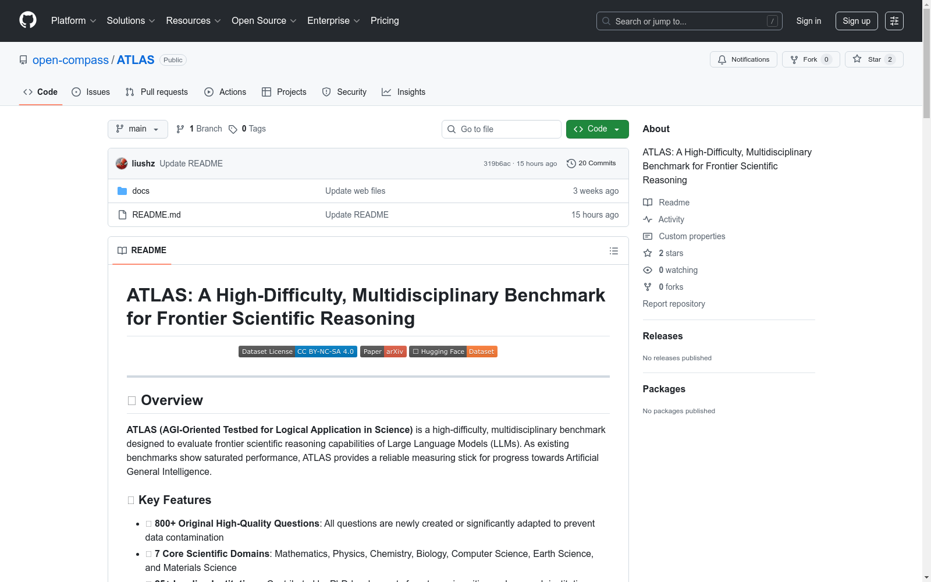Switch to the Projects tab

coord(284,92)
